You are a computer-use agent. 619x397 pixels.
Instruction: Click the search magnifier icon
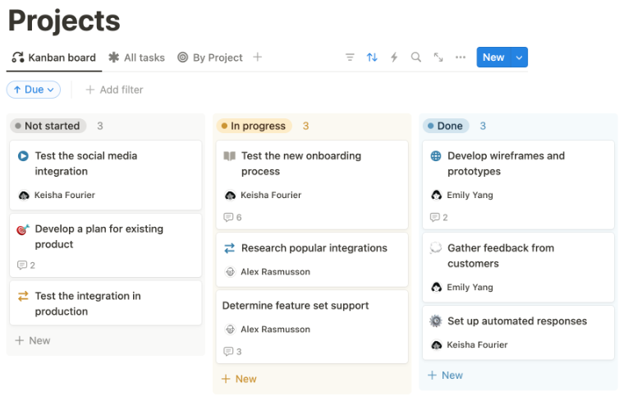[416, 58]
